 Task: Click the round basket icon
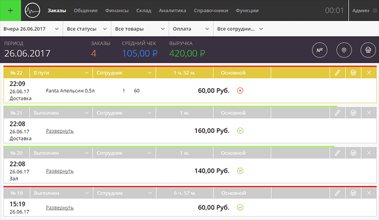pyautogui.click(x=368, y=50)
